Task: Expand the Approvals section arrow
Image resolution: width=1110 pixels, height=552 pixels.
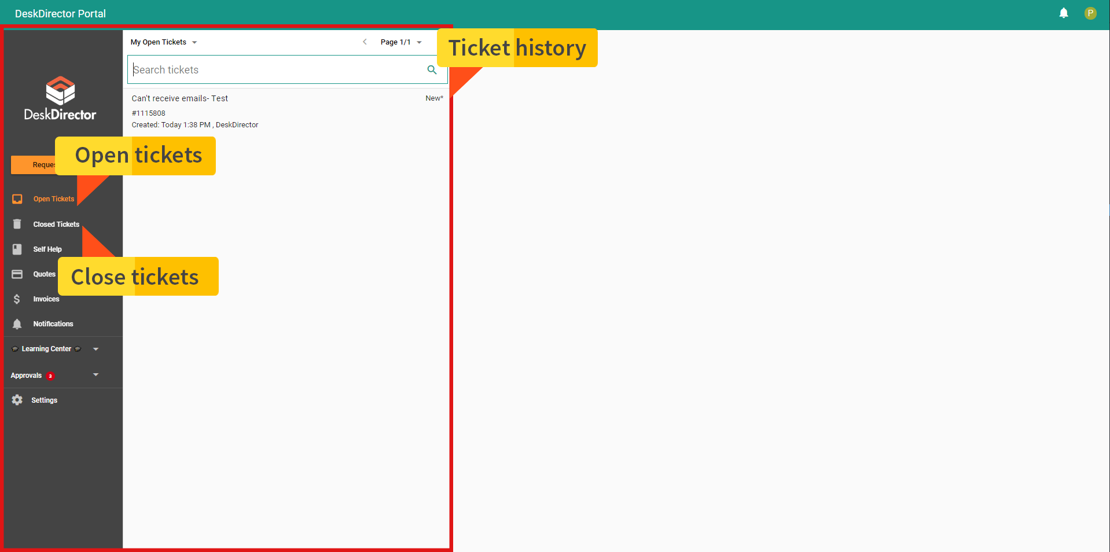Action: tap(96, 374)
